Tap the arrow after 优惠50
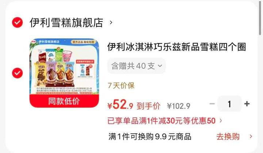Viewport: 263px width, 153px height. coord(221,121)
